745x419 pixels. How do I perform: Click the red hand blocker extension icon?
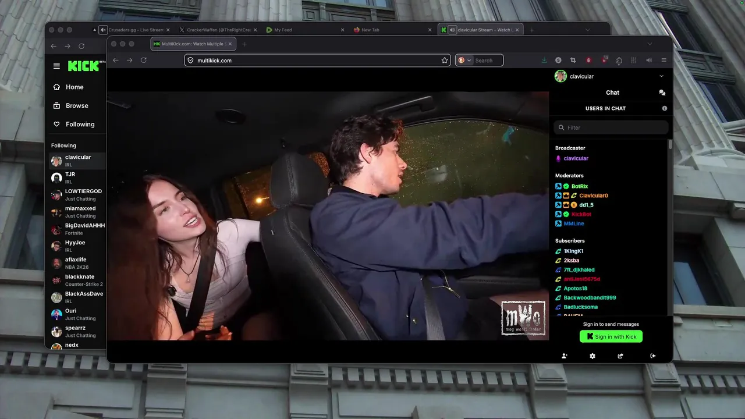[588, 60]
